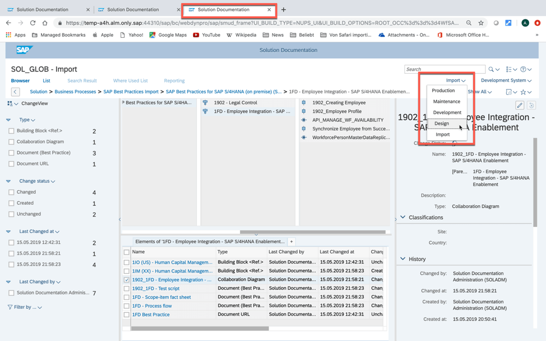Open the Show All dropdown
Screen dimensions: 546x341
[480, 92]
